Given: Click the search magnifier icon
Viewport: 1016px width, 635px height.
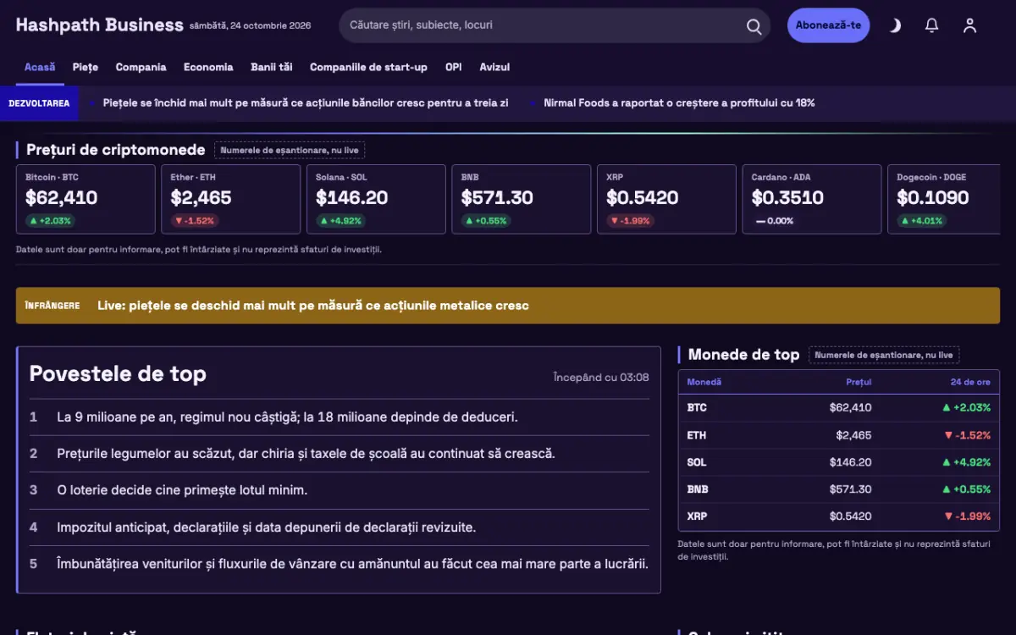Looking at the screenshot, I should point(754,26).
